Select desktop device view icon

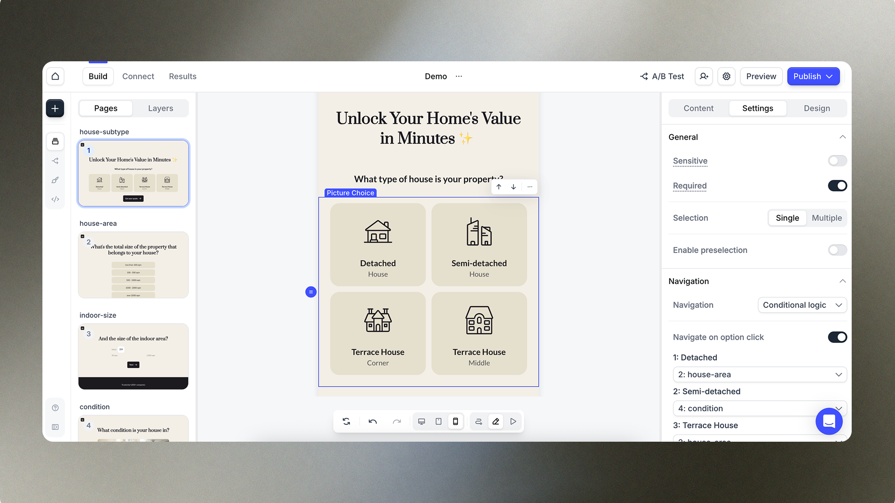pyautogui.click(x=421, y=421)
